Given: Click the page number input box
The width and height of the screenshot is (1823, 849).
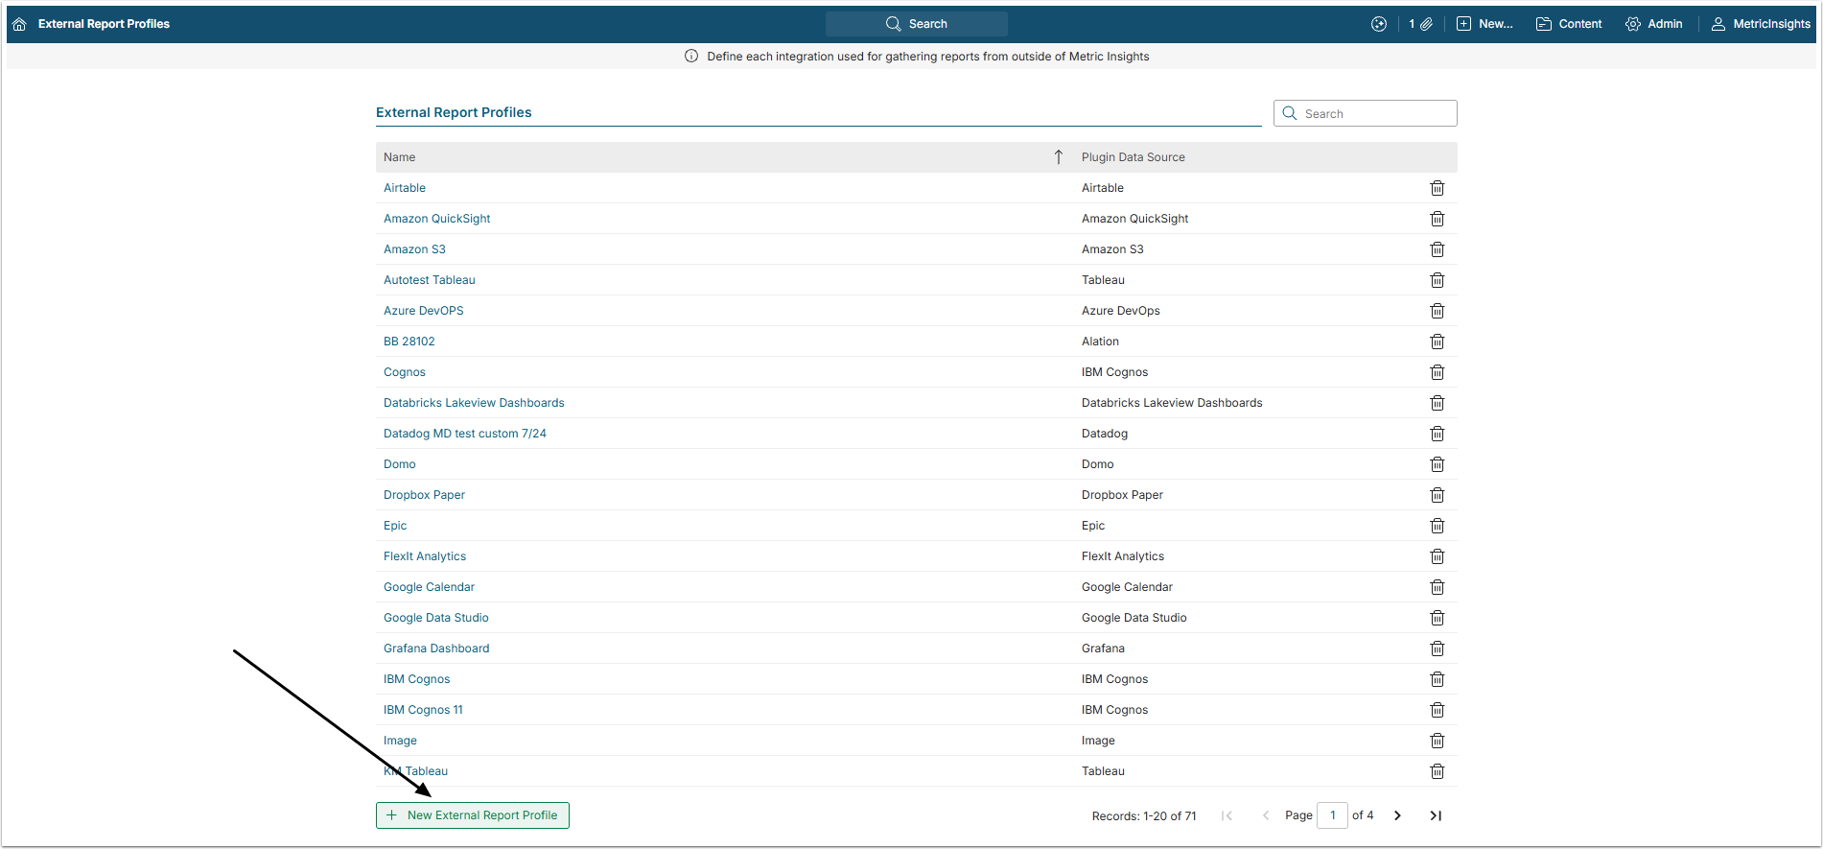Looking at the screenshot, I should click(x=1333, y=815).
